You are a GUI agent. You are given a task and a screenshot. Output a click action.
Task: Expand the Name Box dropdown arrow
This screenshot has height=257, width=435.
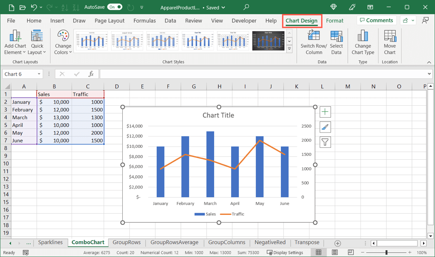pos(39,74)
